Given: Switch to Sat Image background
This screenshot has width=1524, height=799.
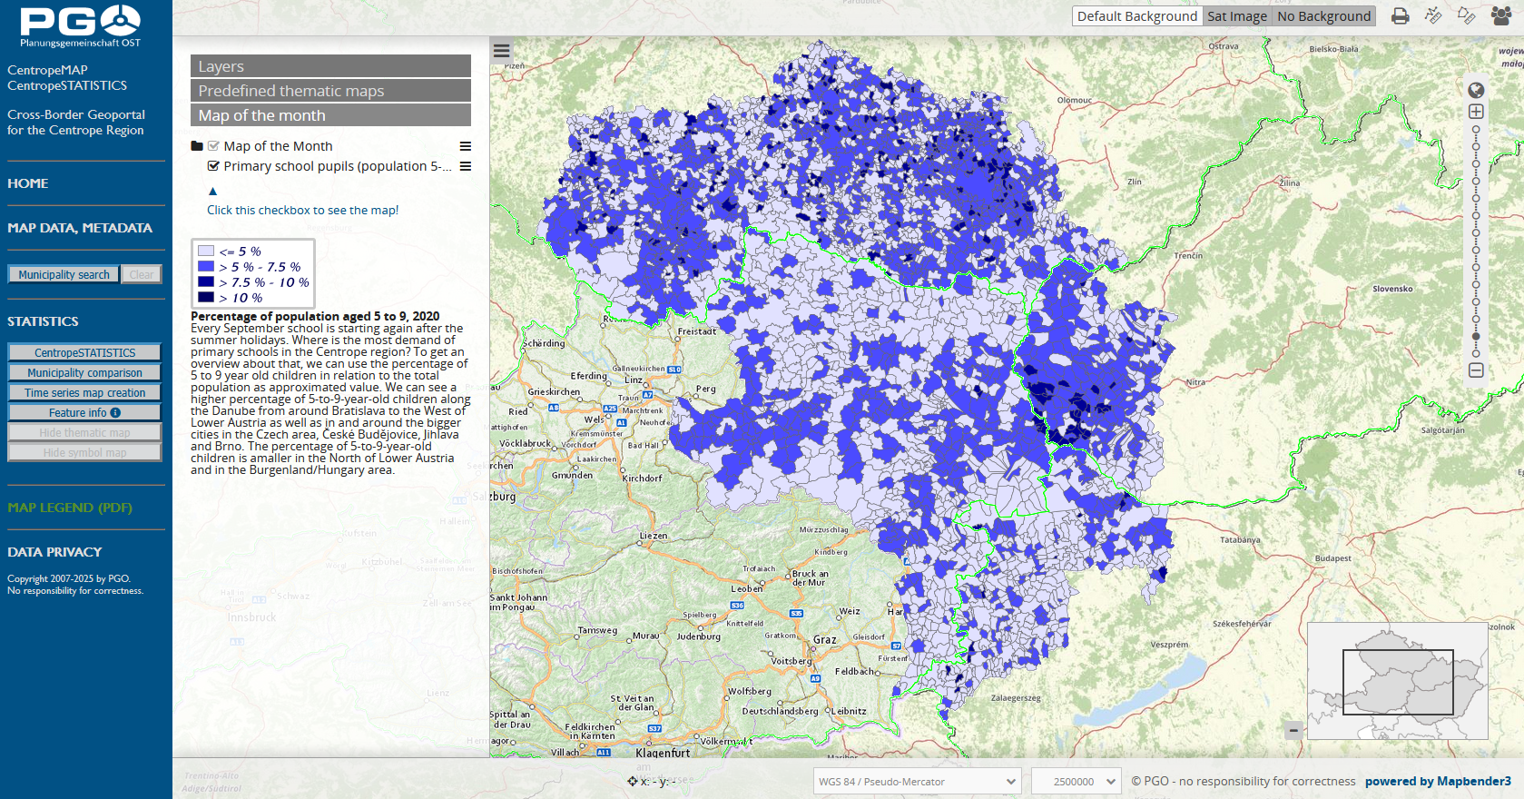Looking at the screenshot, I should 1237,16.
